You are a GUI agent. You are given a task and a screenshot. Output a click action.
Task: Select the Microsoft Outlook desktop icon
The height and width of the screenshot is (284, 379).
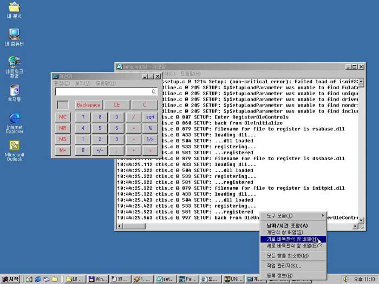tap(15, 151)
